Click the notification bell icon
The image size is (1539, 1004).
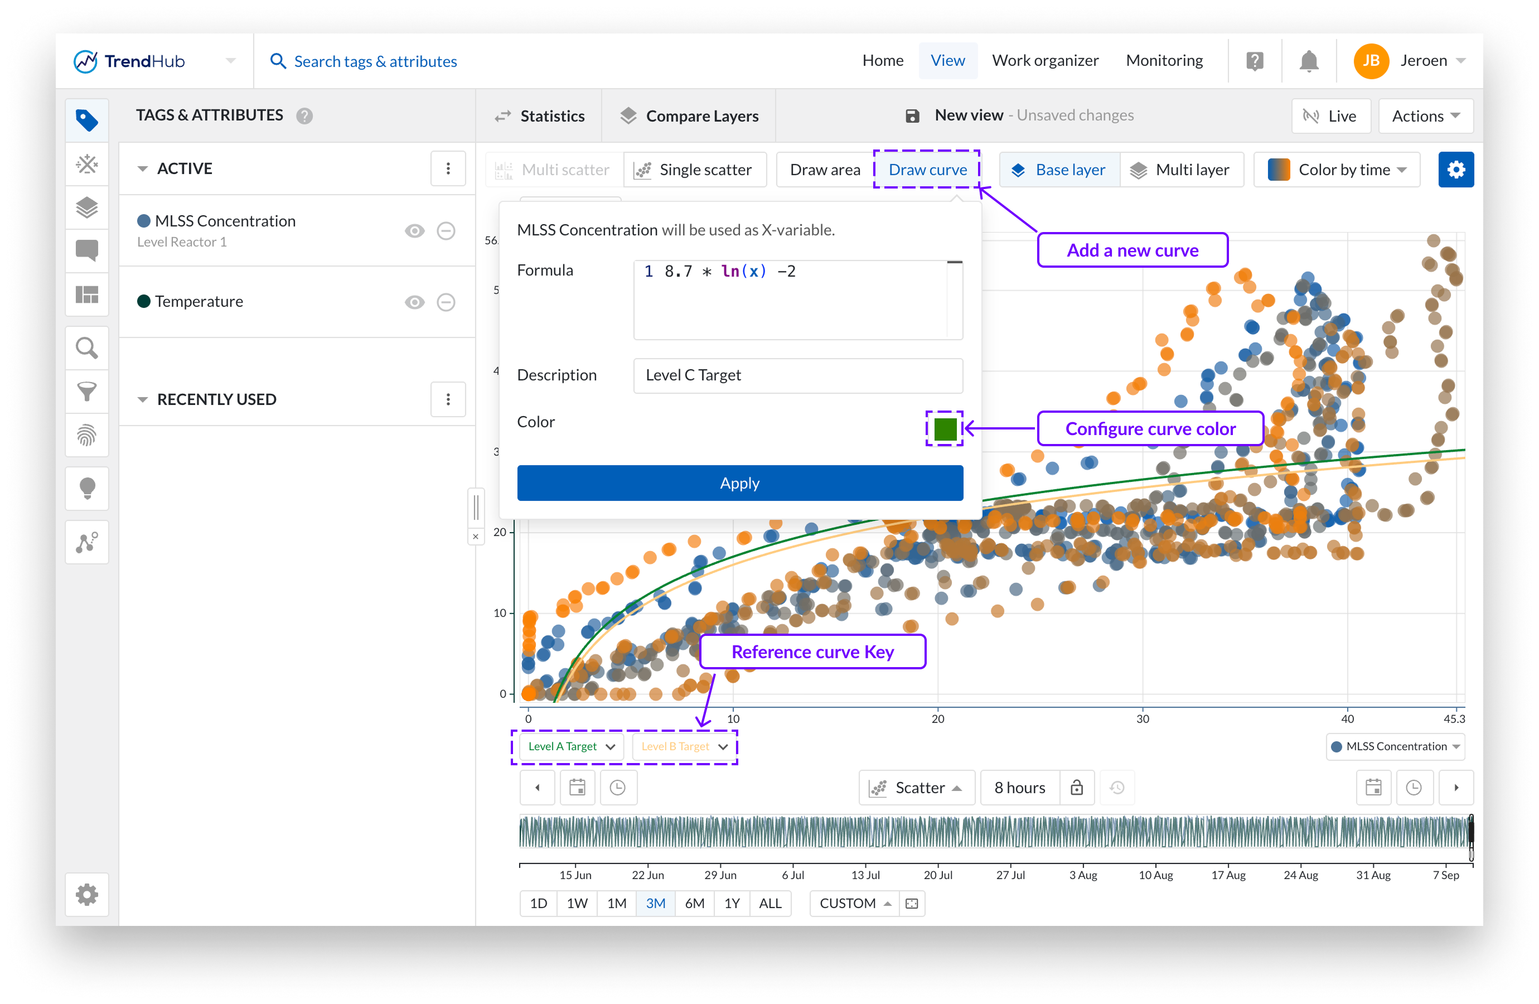(x=1308, y=61)
